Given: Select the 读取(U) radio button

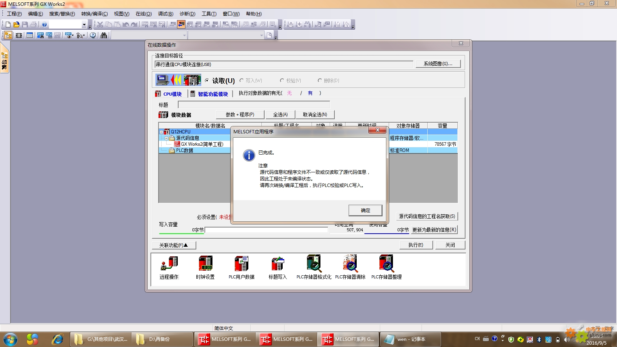Looking at the screenshot, I should point(207,81).
